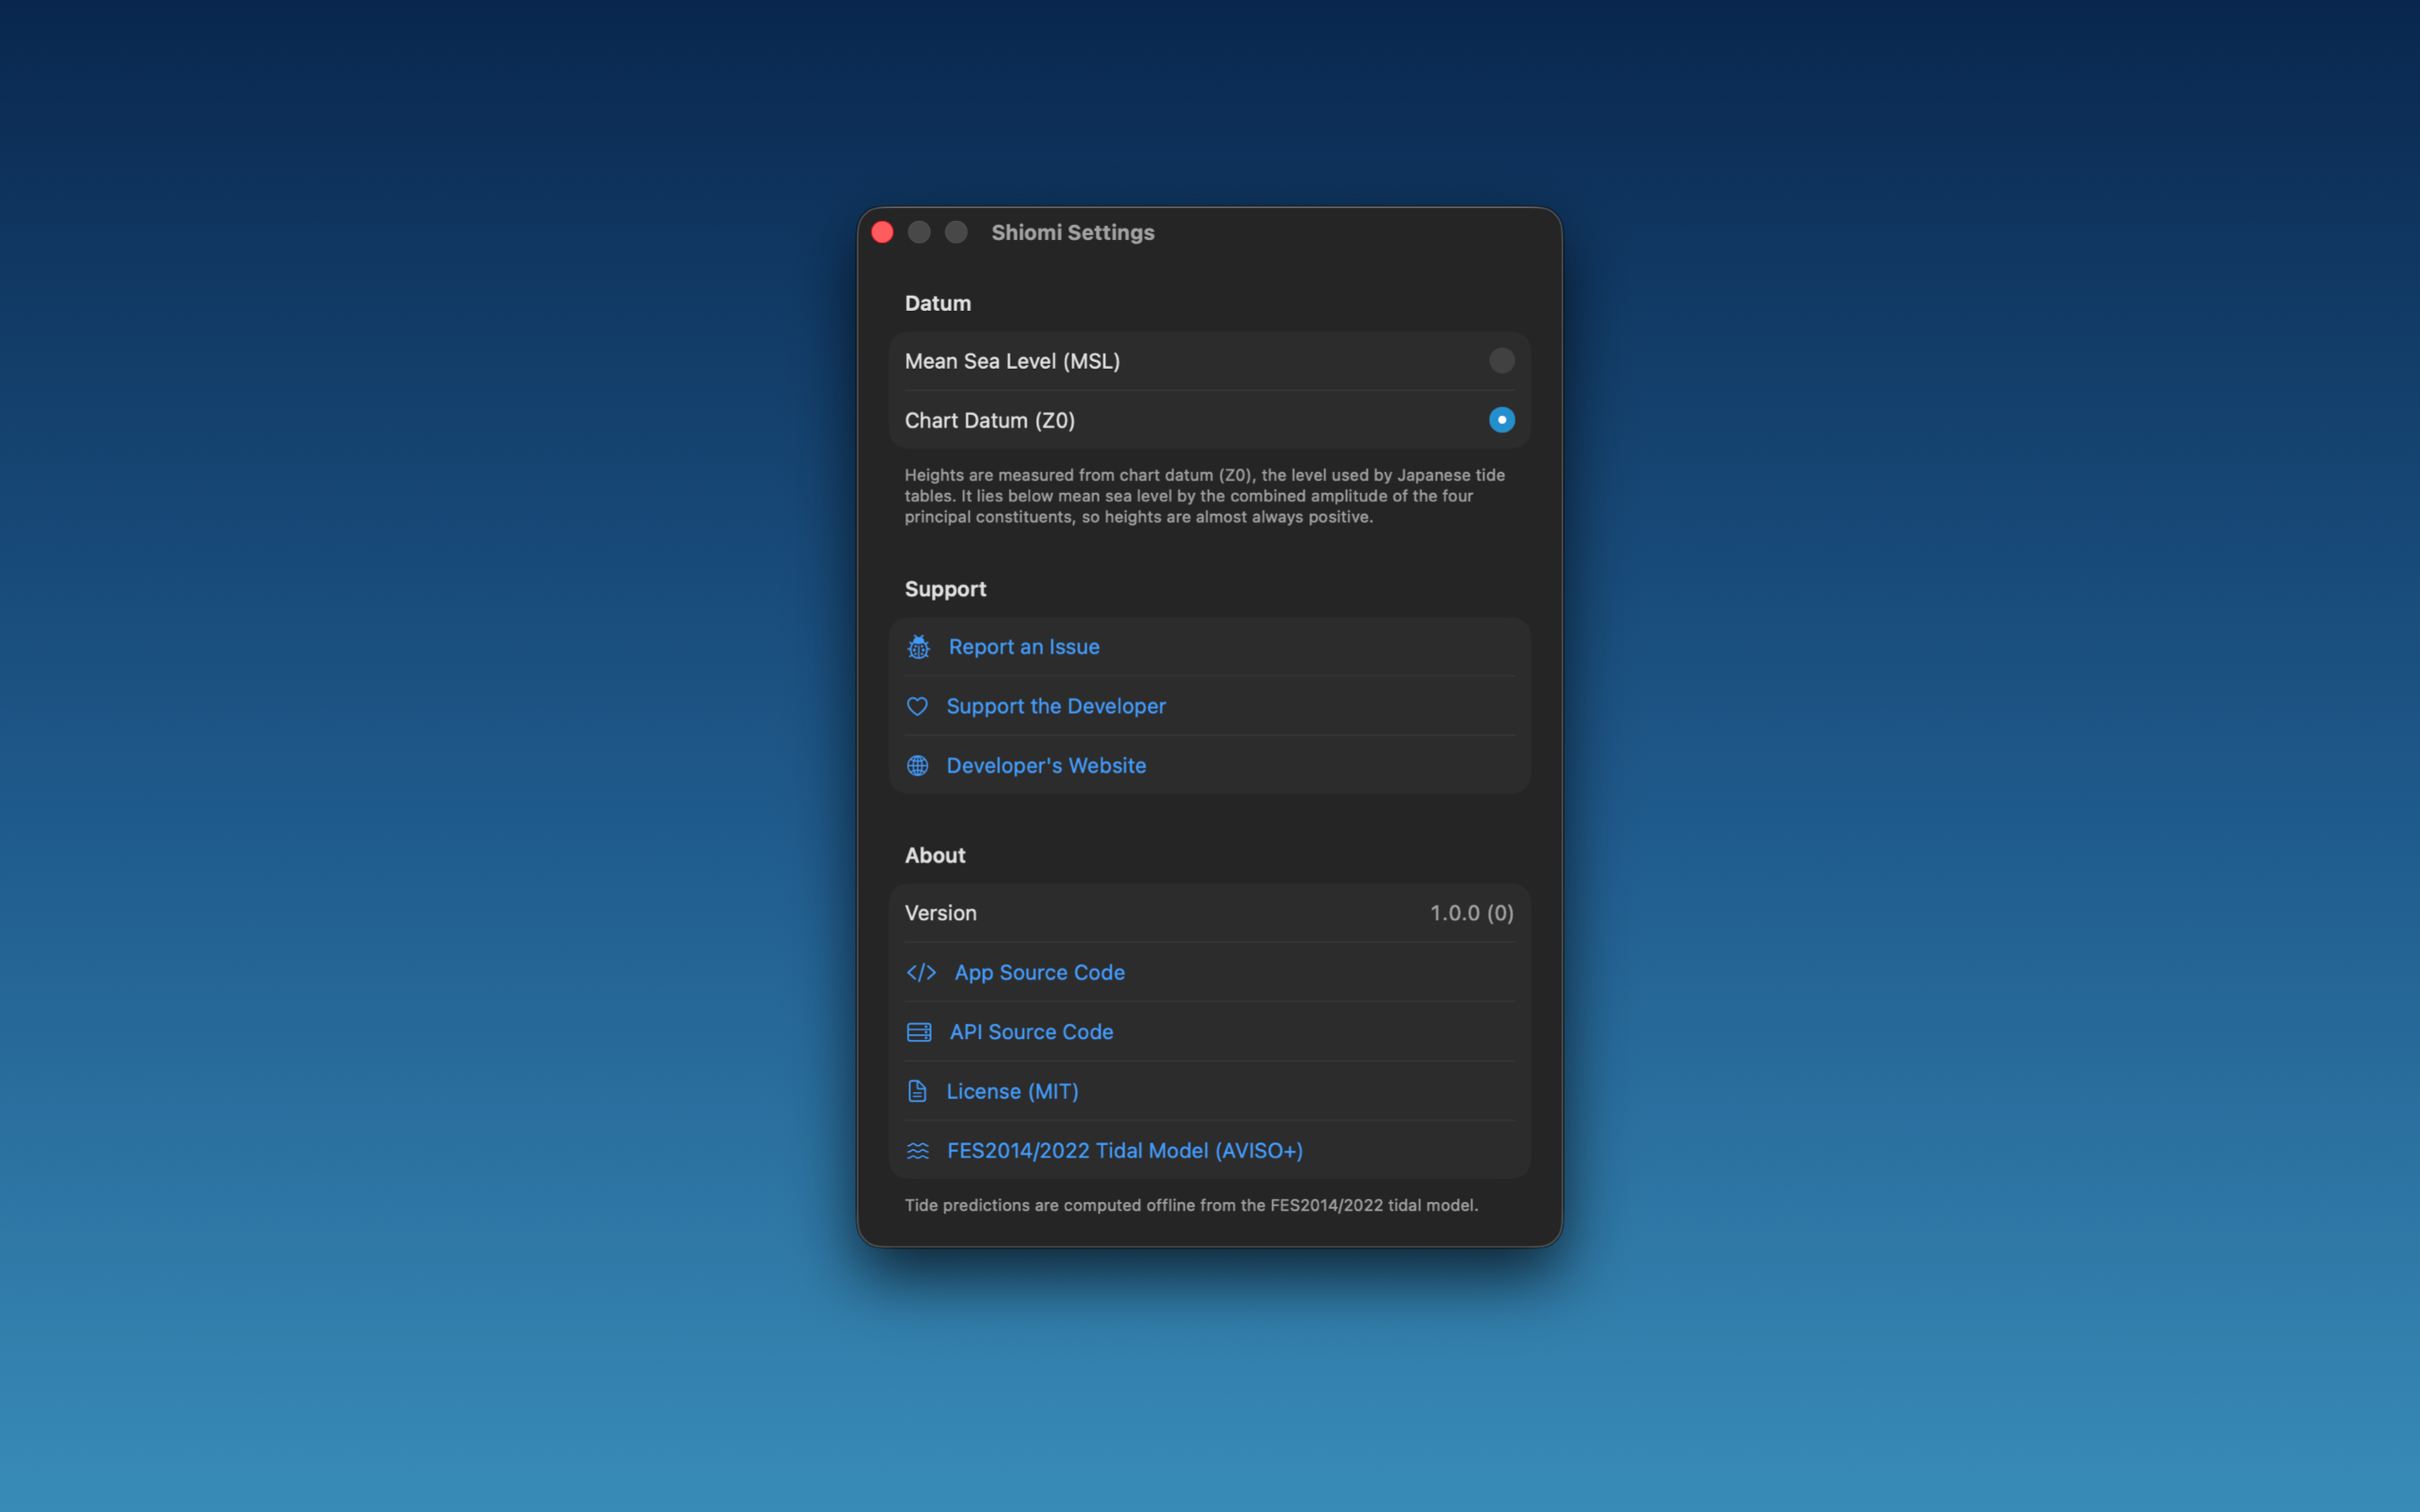
Task: Click the Version row label
Action: pos(941,913)
